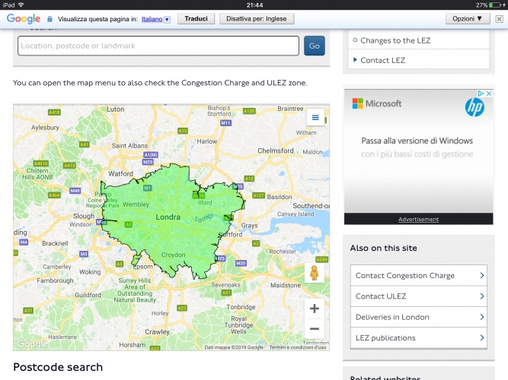This screenshot has height=380, width=508.
Task: Zoom out on the map
Action: pos(315,329)
